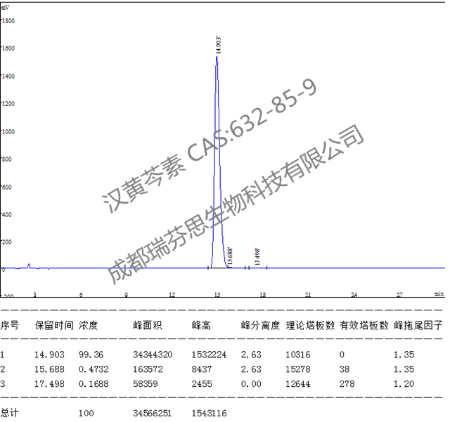
Task: Click the small early peak near 3 min
Action: pyautogui.click(x=29, y=265)
